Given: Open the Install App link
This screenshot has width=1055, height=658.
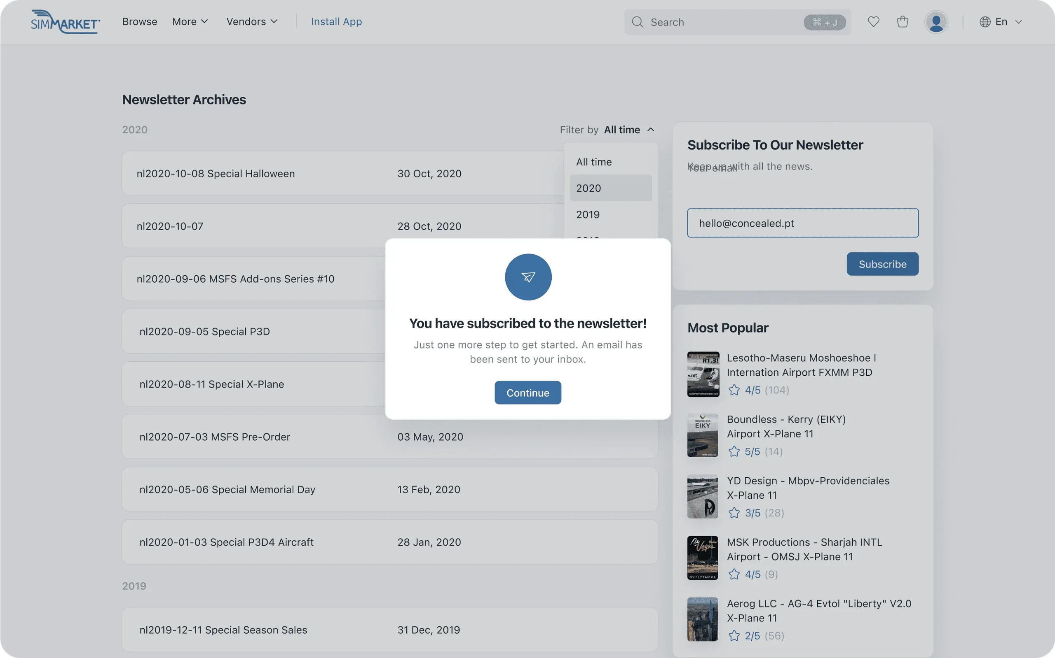Looking at the screenshot, I should (336, 21).
